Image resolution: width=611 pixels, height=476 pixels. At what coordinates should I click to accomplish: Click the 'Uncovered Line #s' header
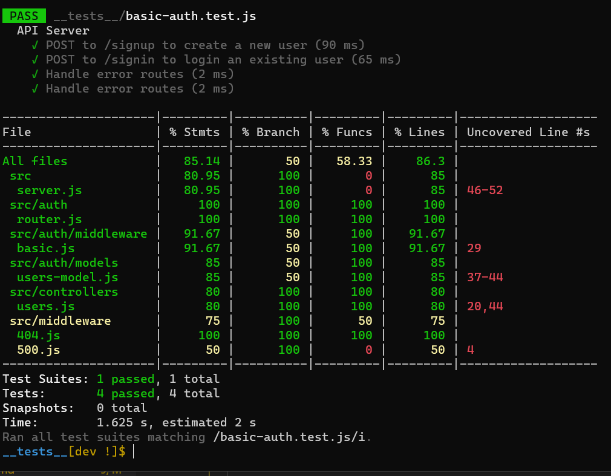(x=528, y=132)
